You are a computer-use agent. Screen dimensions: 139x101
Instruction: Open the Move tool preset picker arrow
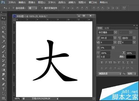[9, 8]
